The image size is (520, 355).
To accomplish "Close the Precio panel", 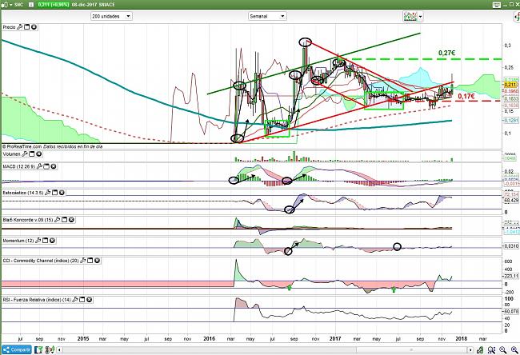I will [34, 27].
